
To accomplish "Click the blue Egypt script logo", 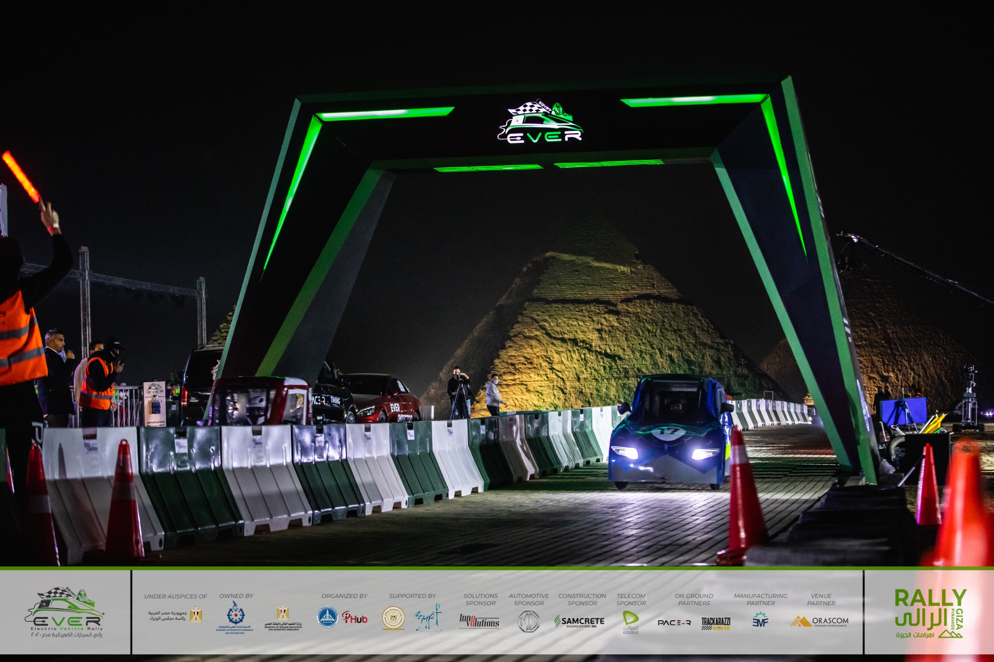I will (x=429, y=618).
